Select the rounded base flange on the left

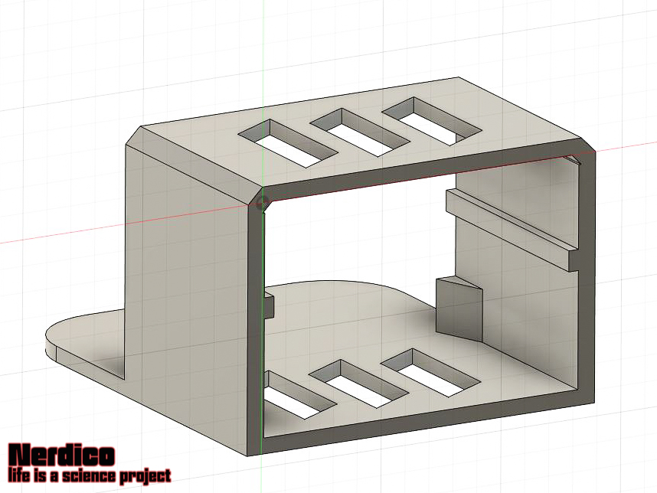(85, 342)
